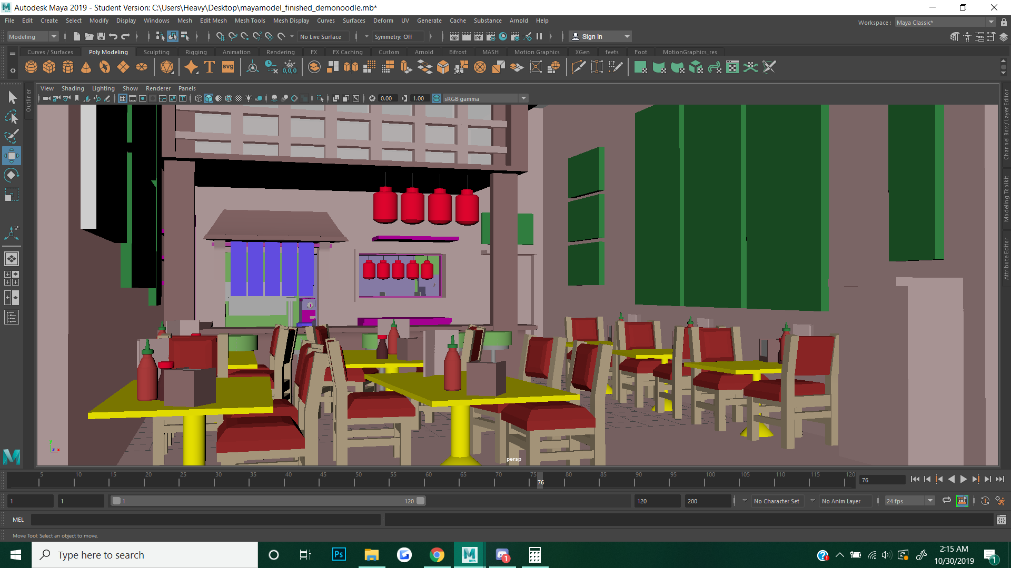
Task: Expand the 24 fps frame rate dropdown
Action: [930, 501]
